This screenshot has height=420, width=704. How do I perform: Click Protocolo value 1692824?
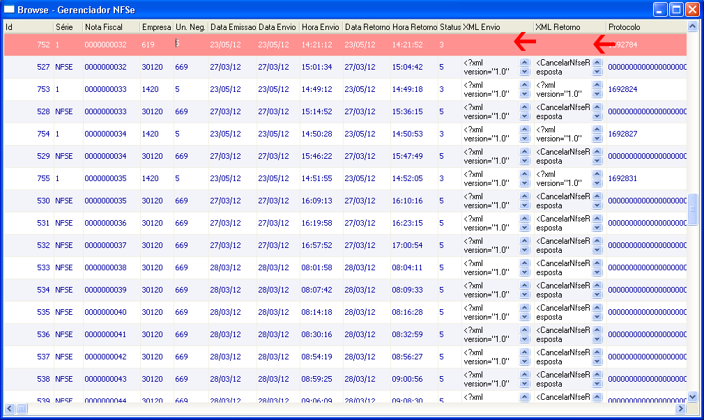coord(622,89)
